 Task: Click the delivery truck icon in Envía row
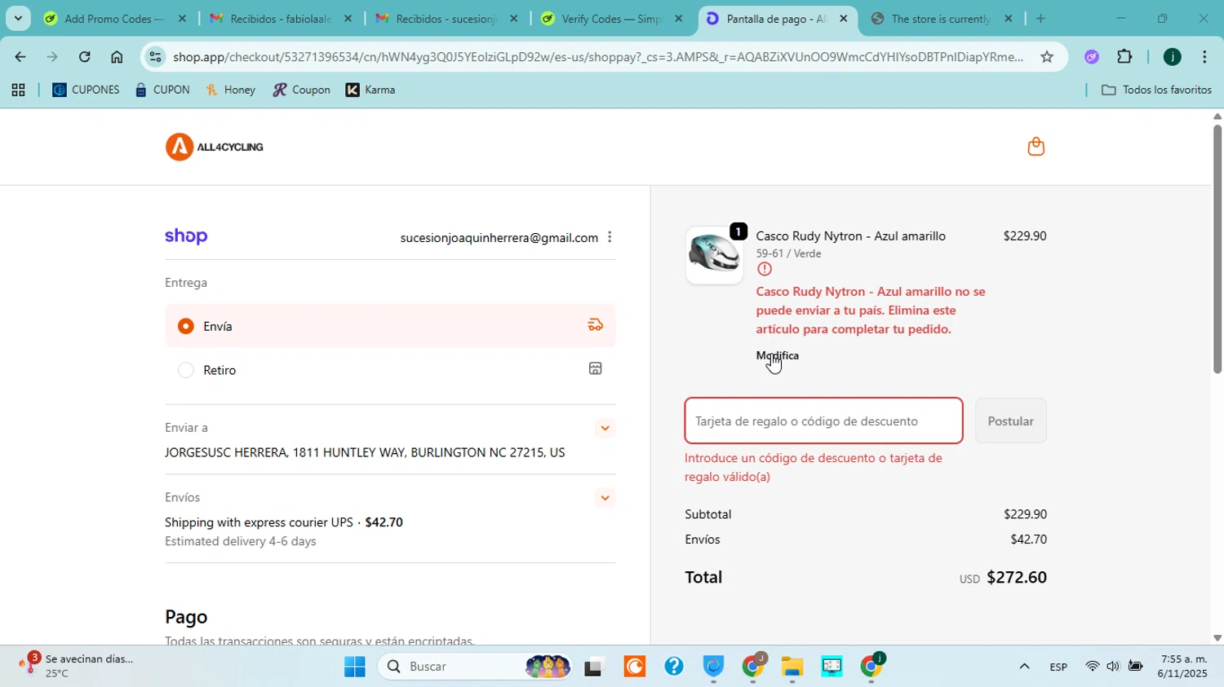click(x=596, y=325)
